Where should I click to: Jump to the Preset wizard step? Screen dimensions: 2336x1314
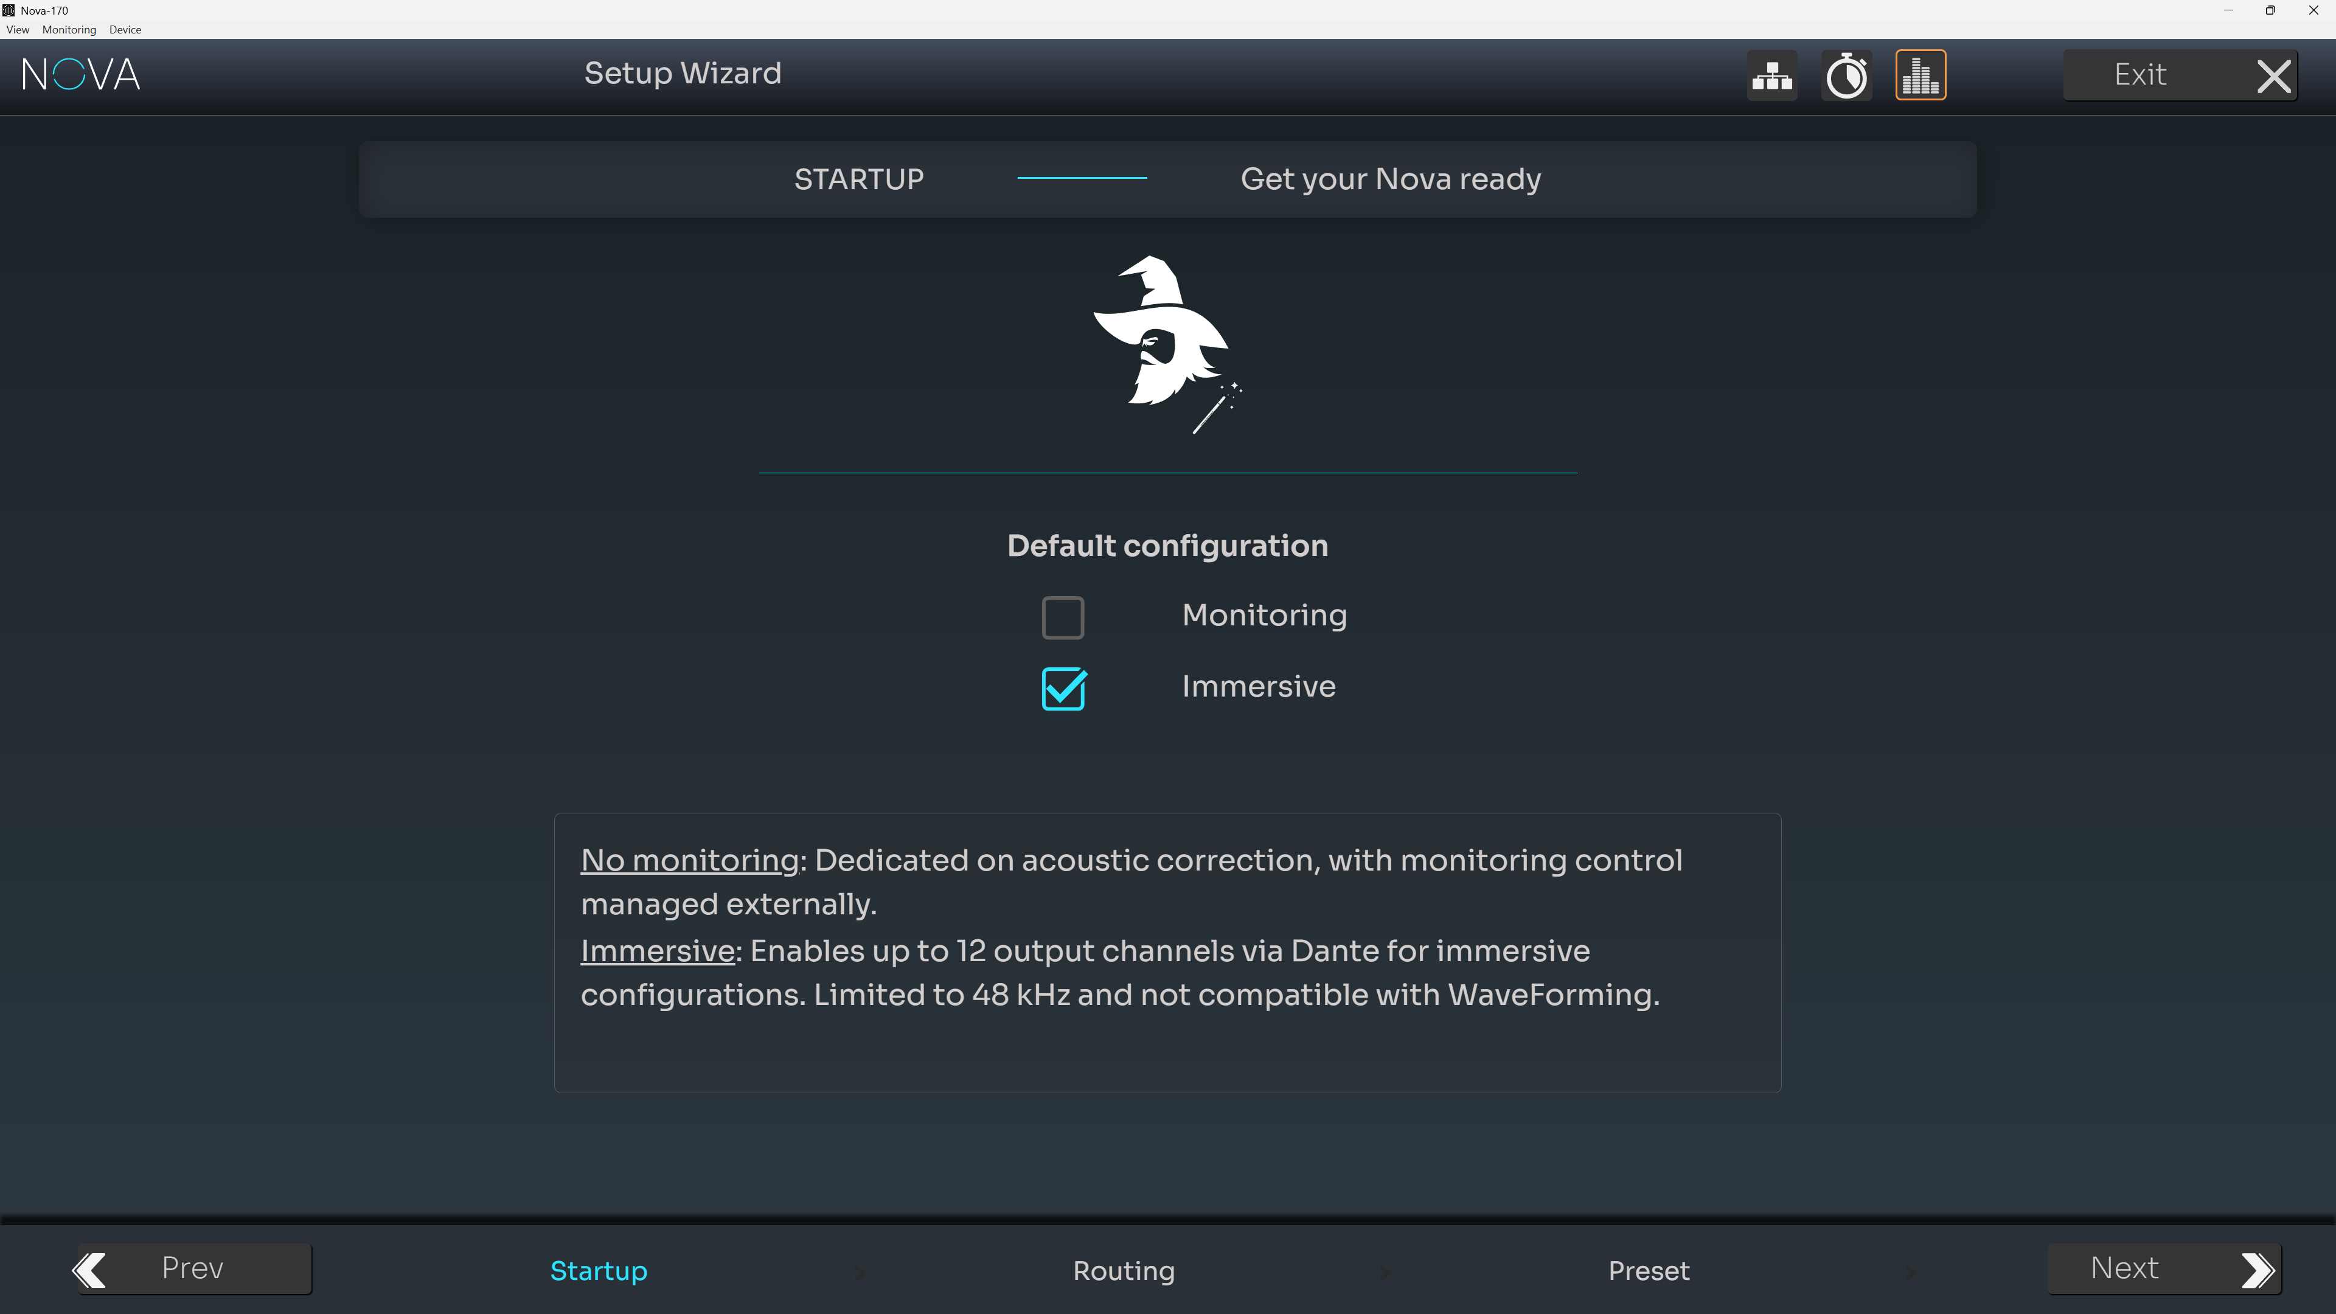(x=1649, y=1270)
